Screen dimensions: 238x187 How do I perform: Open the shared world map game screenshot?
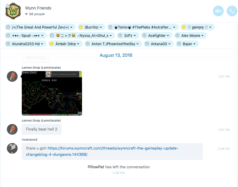point(52,93)
